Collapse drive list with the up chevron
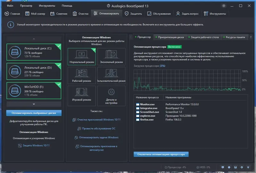Viewport: 256px width, 173px height. (x=34, y=39)
